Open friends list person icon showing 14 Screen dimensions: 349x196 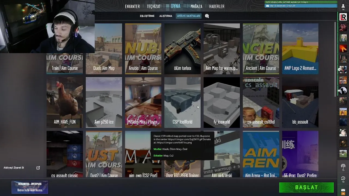(343, 7)
